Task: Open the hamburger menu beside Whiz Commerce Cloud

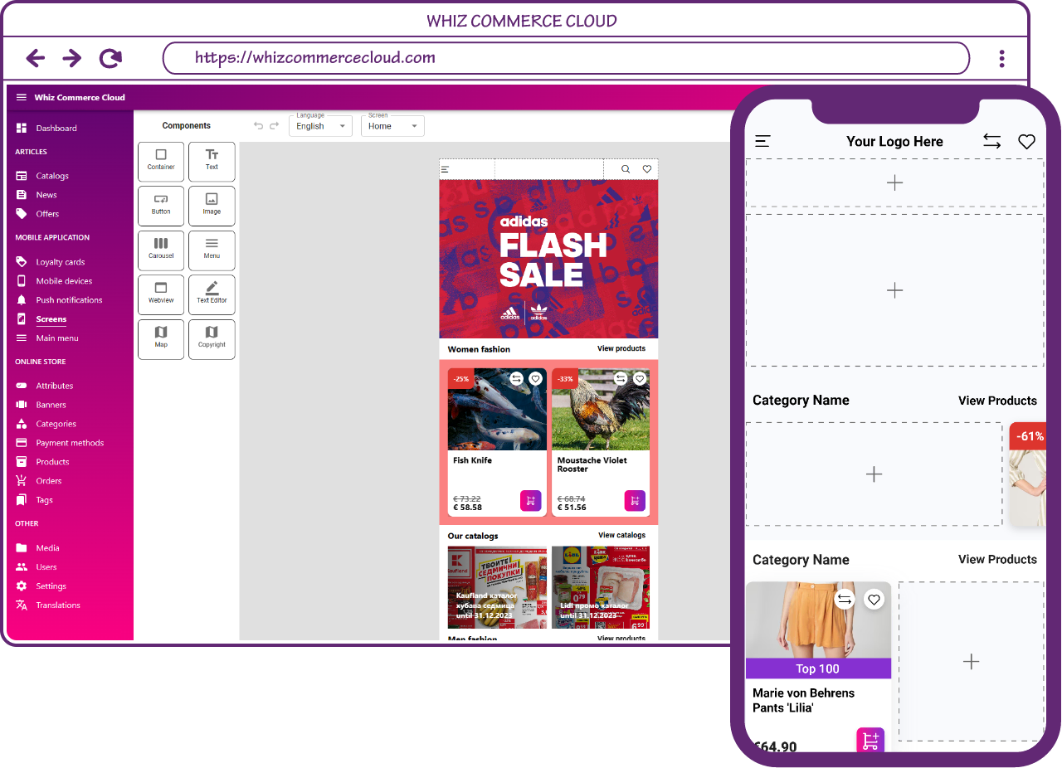Action: (x=22, y=97)
